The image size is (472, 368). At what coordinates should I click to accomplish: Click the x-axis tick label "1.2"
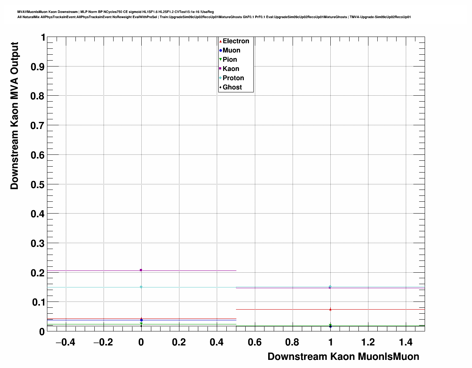368,343
